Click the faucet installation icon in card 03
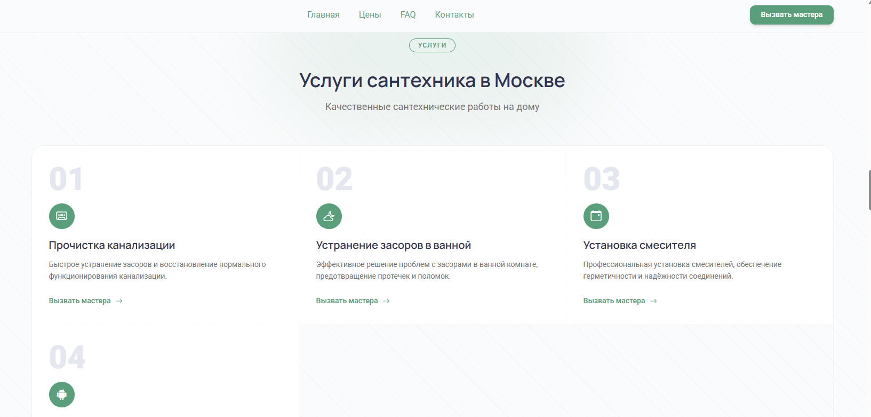This screenshot has height=417, width=871. (596, 216)
